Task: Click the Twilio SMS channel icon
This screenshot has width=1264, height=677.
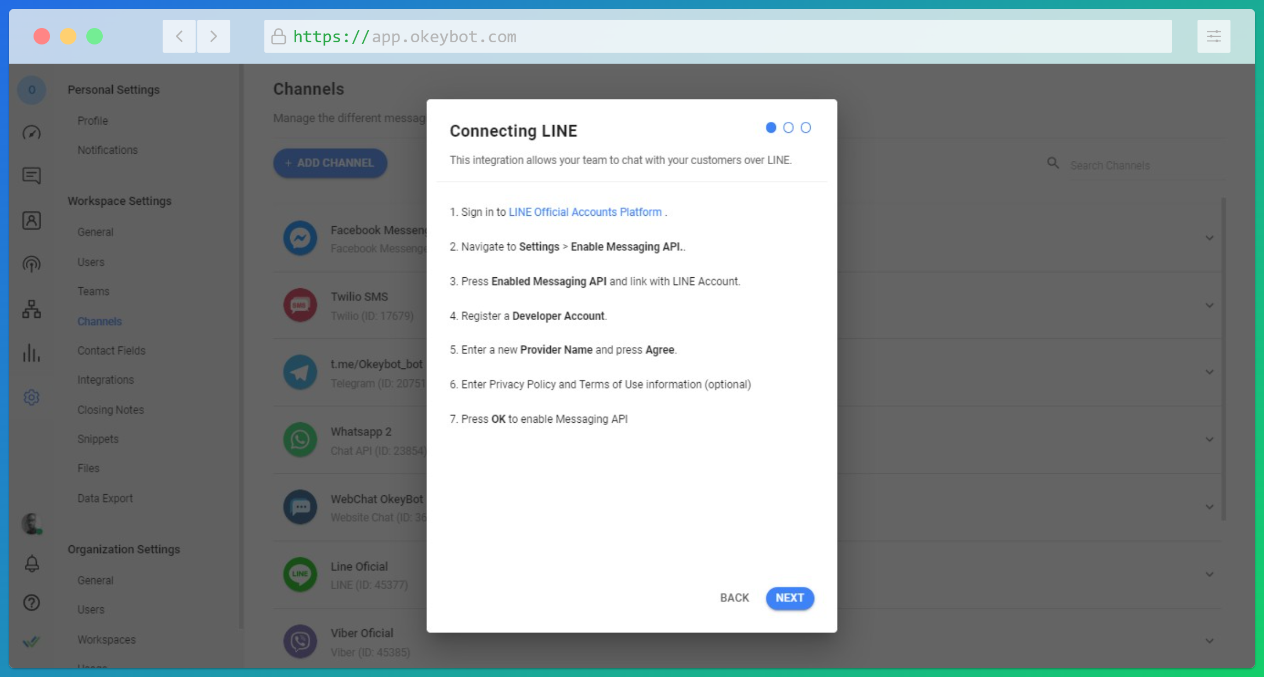Action: click(x=300, y=305)
